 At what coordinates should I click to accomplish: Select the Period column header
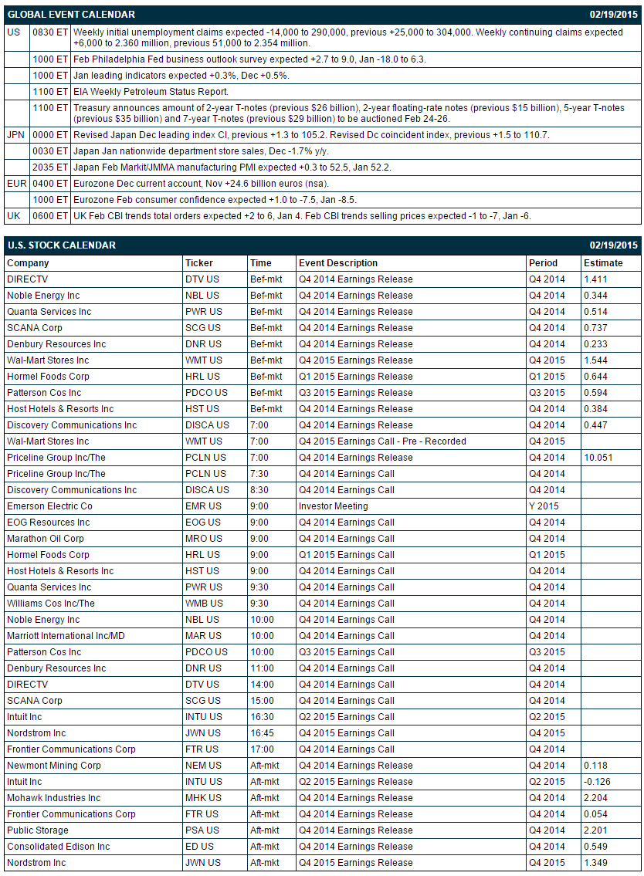pyautogui.click(x=544, y=263)
